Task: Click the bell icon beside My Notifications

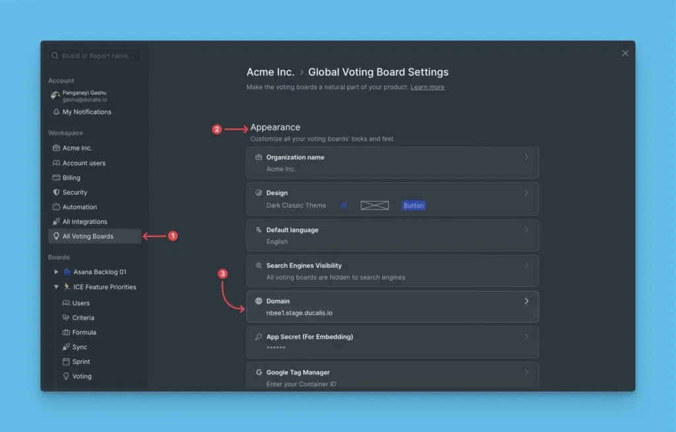Action: pos(56,112)
